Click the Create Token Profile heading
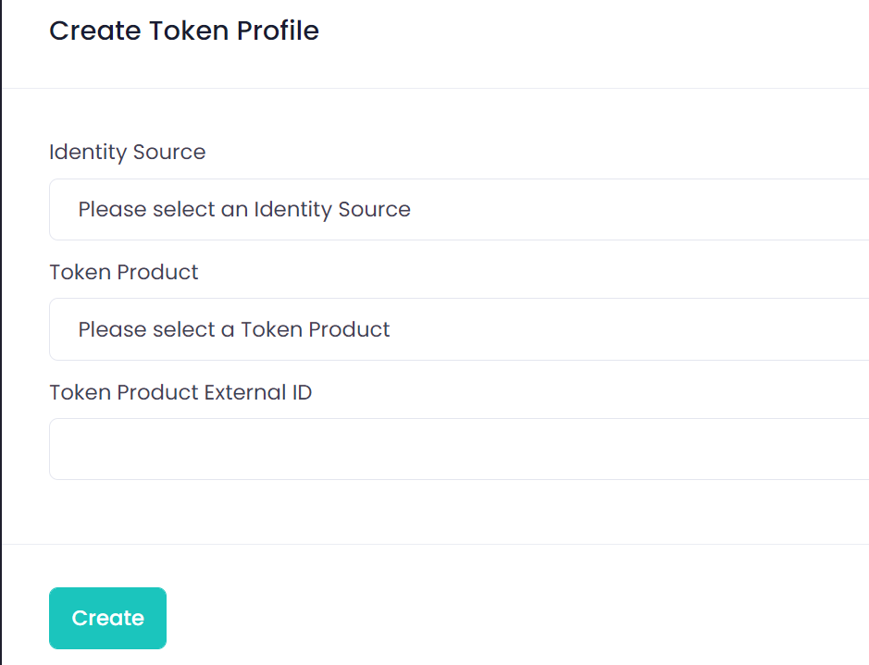 click(184, 31)
